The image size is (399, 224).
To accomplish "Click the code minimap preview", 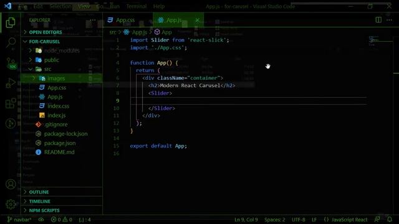I will pyautogui.click(x=374, y=40).
